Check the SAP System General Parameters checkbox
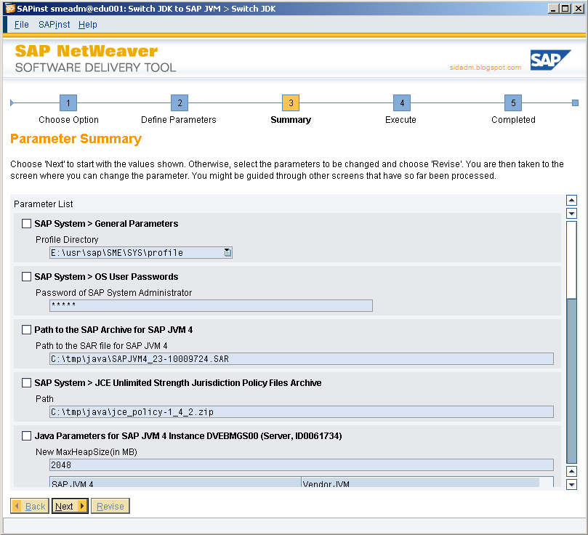 tap(26, 223)
